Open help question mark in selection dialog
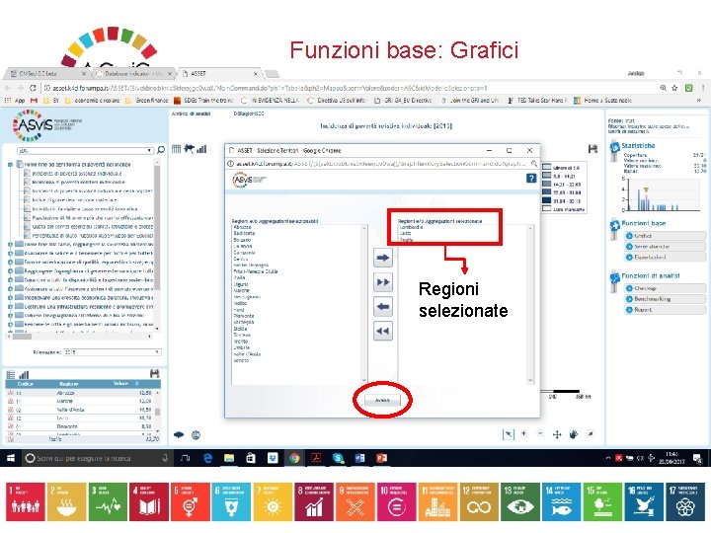 (x=531, y=178)
